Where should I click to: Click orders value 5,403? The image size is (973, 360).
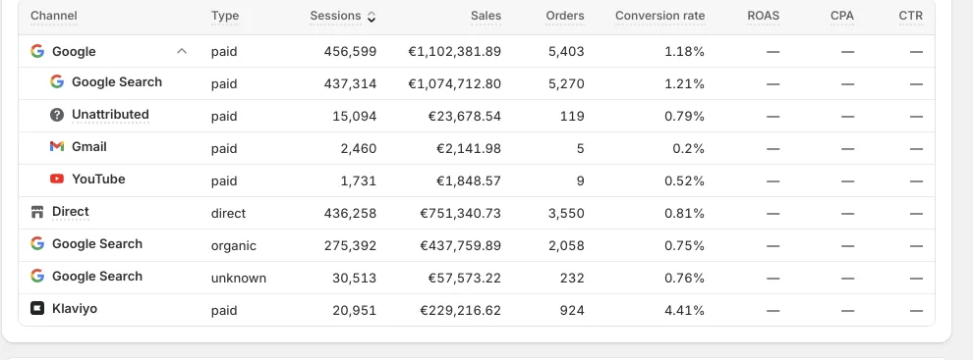(x=566, y=52)
